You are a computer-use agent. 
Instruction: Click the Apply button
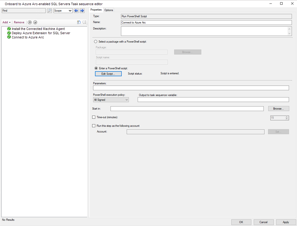pyautogui.click(x=286, y=222)
